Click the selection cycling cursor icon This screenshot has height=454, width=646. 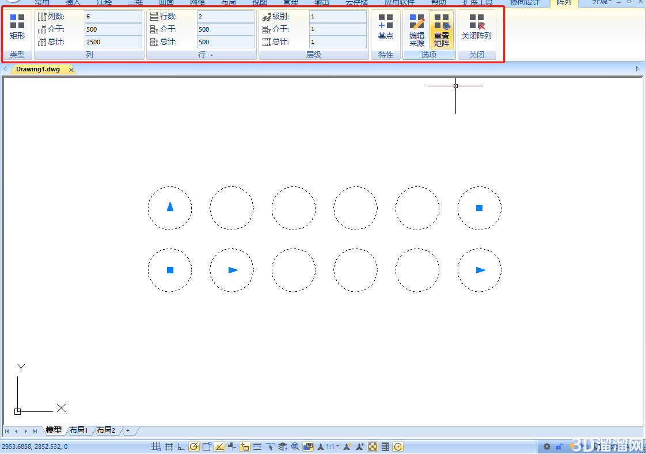270,447
